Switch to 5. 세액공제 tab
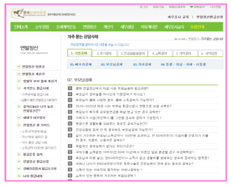The height and width of the screenshot is (185, 231). coord(185,53)
